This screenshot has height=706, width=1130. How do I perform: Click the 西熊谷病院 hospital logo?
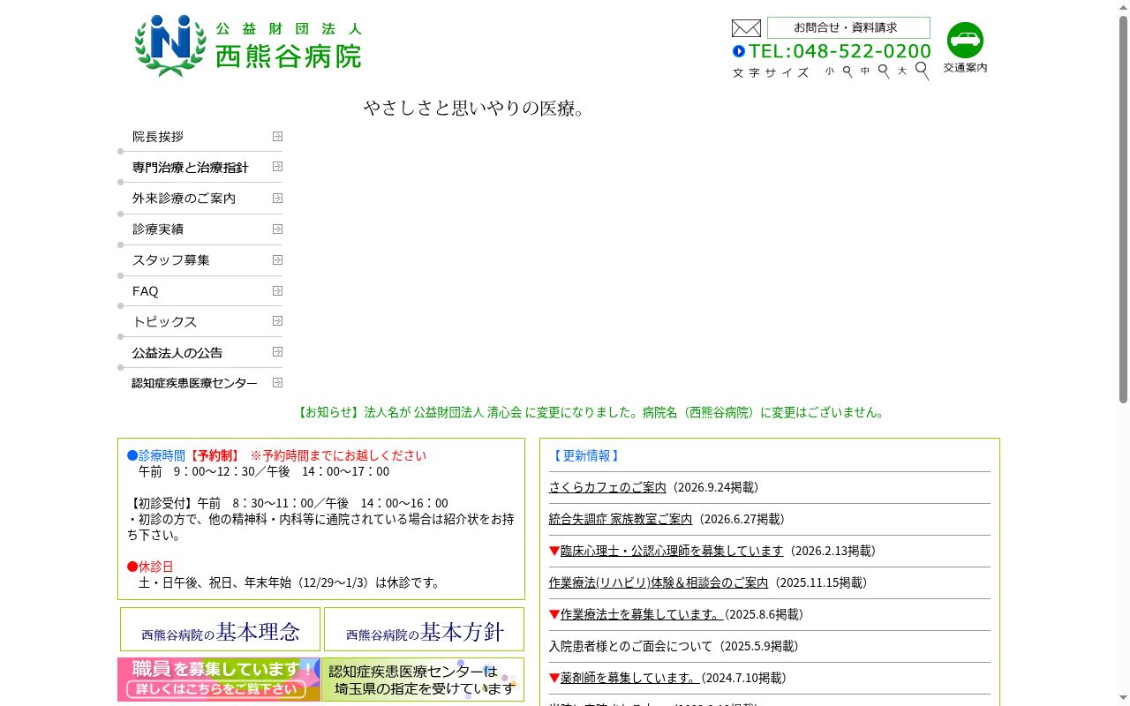click(x=248, y=46)
